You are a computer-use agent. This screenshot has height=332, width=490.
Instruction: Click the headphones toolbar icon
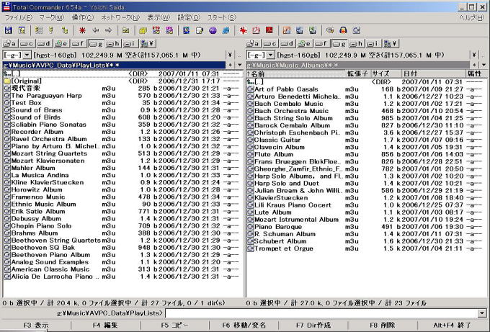pos(343,30)
